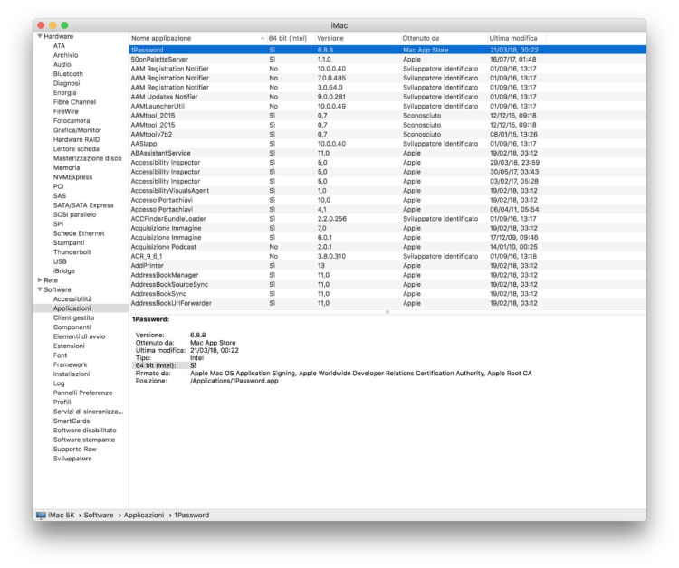Select the AddressBookManager row
This screenshot has width=679, height=568.
pos(387,275)
